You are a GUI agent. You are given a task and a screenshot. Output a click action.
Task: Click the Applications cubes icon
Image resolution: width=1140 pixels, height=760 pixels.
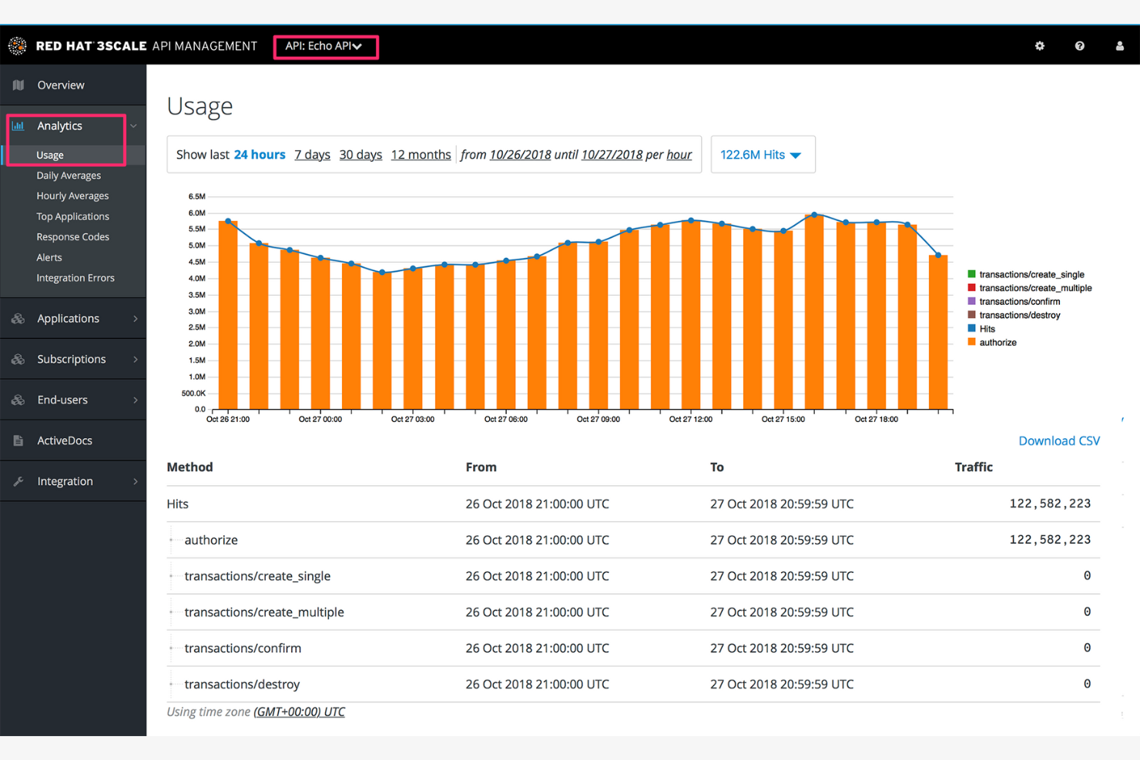[18, 319]
